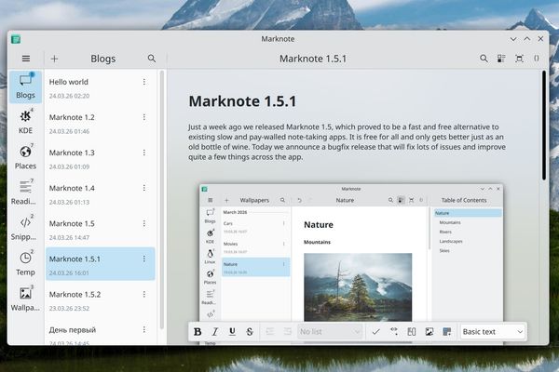Open the Wallpapers notebook in the sidebar

click(x=26, y=299)
